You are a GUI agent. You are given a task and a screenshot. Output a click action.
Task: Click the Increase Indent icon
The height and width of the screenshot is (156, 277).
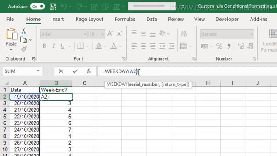pos(171,46)
